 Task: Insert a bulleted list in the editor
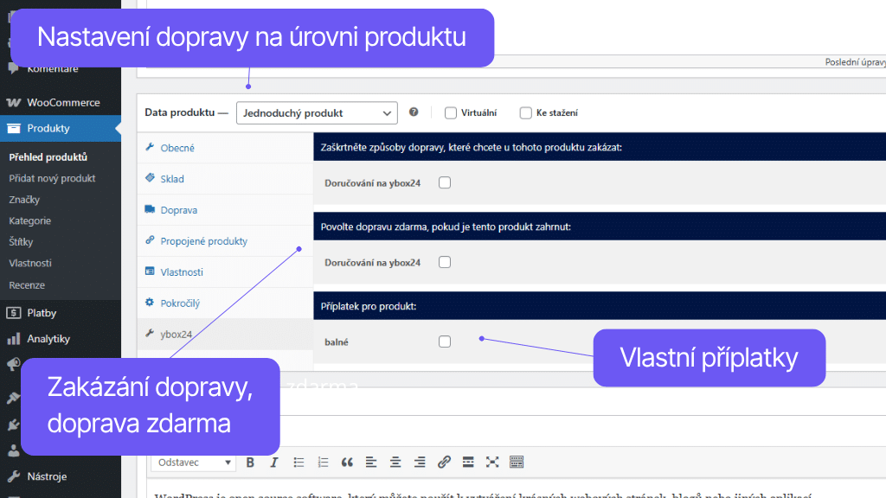[x=299, y=462]
